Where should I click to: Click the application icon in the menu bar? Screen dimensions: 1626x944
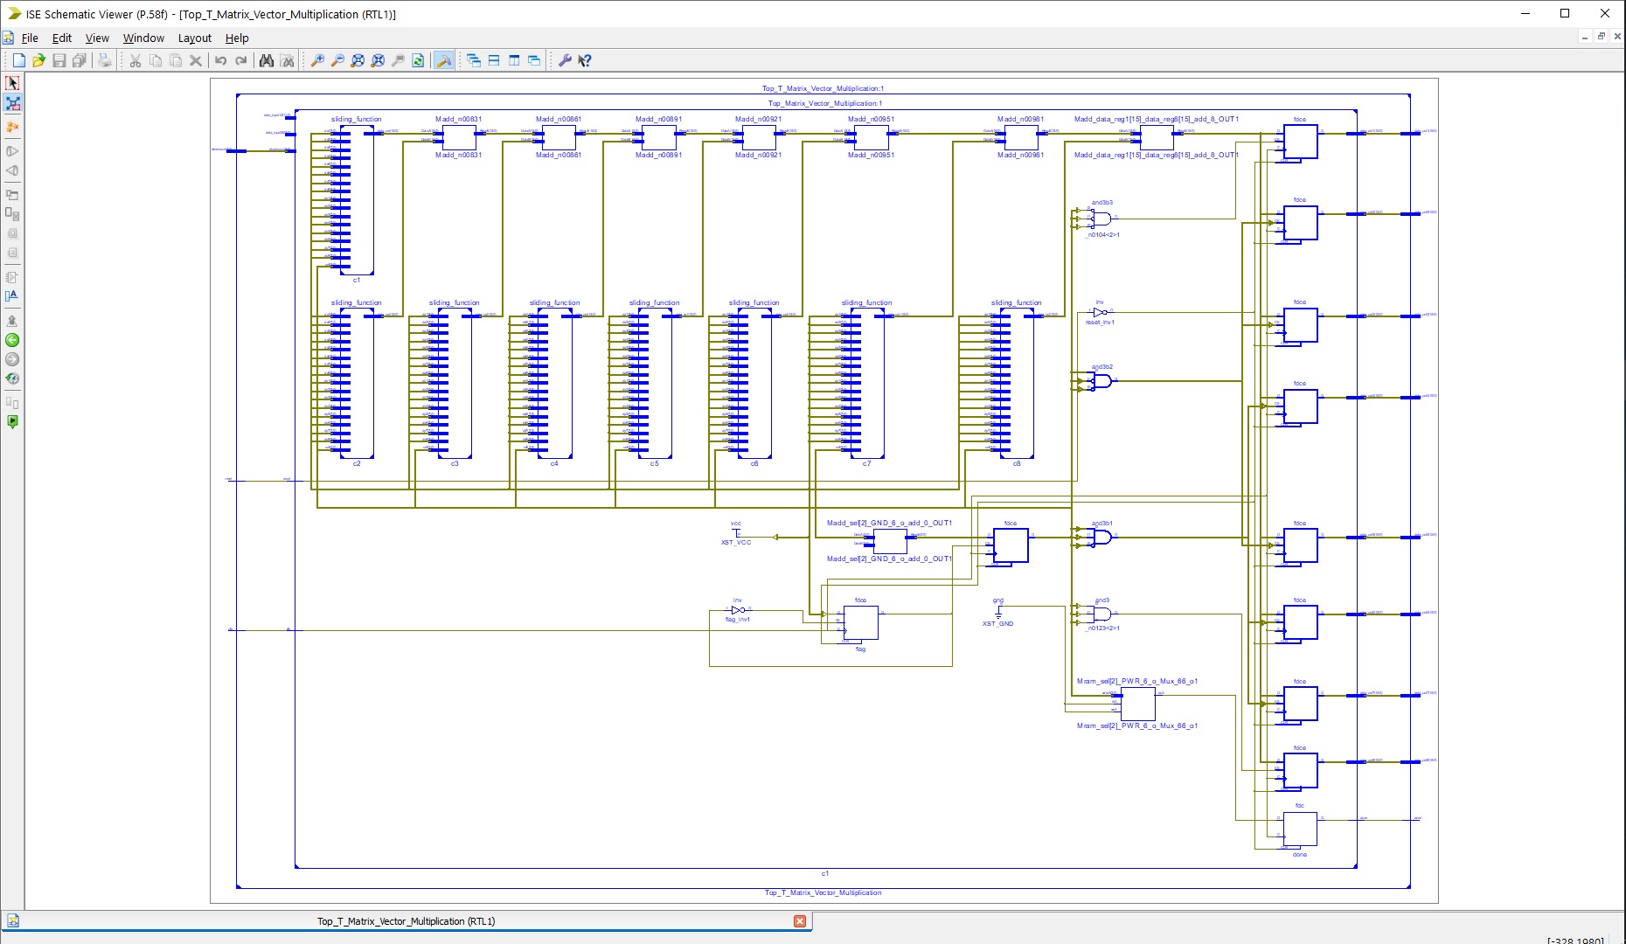8,38
